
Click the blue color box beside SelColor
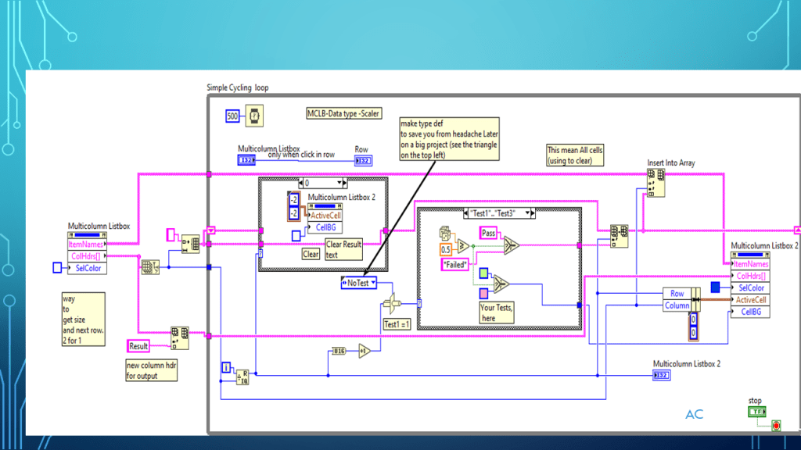click(x=714, y=287)
